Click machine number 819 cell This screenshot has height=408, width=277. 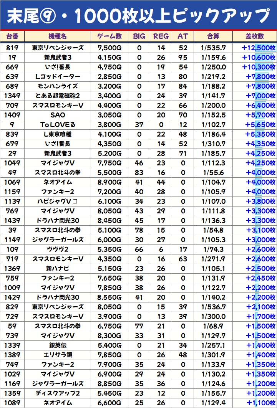click(12, 48)
